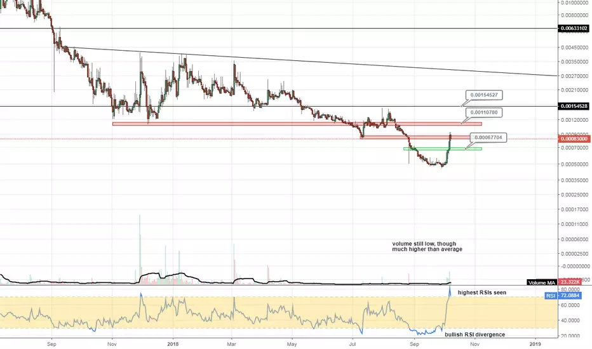
Task: Select the 'bullish RSI divergence' annotation
Action: [x=474, y=334]
